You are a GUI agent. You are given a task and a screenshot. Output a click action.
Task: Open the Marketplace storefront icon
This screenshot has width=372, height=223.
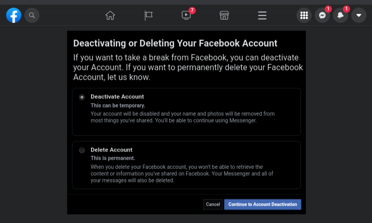(224, 15)
